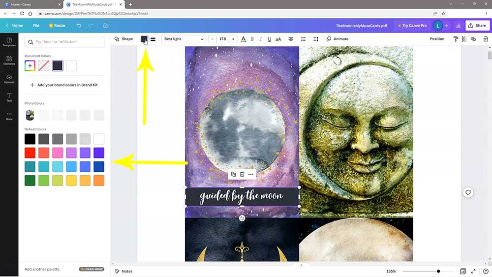
Task: Add a link to the element
Action: click(x=473, y=39)
